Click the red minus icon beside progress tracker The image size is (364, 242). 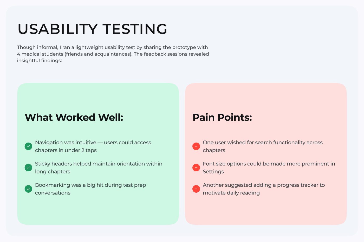click(x=196, y=189)
